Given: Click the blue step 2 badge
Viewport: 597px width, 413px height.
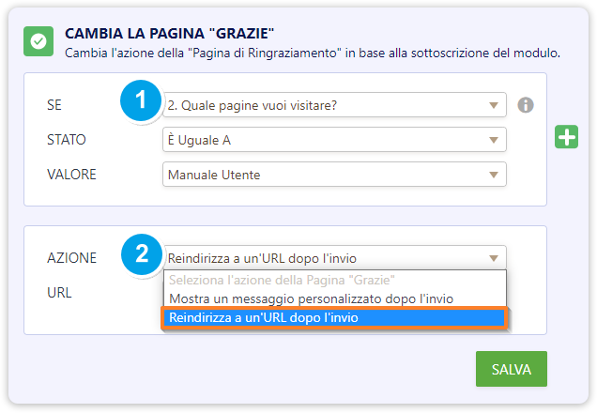Looking at the screenshot, I should coord(141,252).
